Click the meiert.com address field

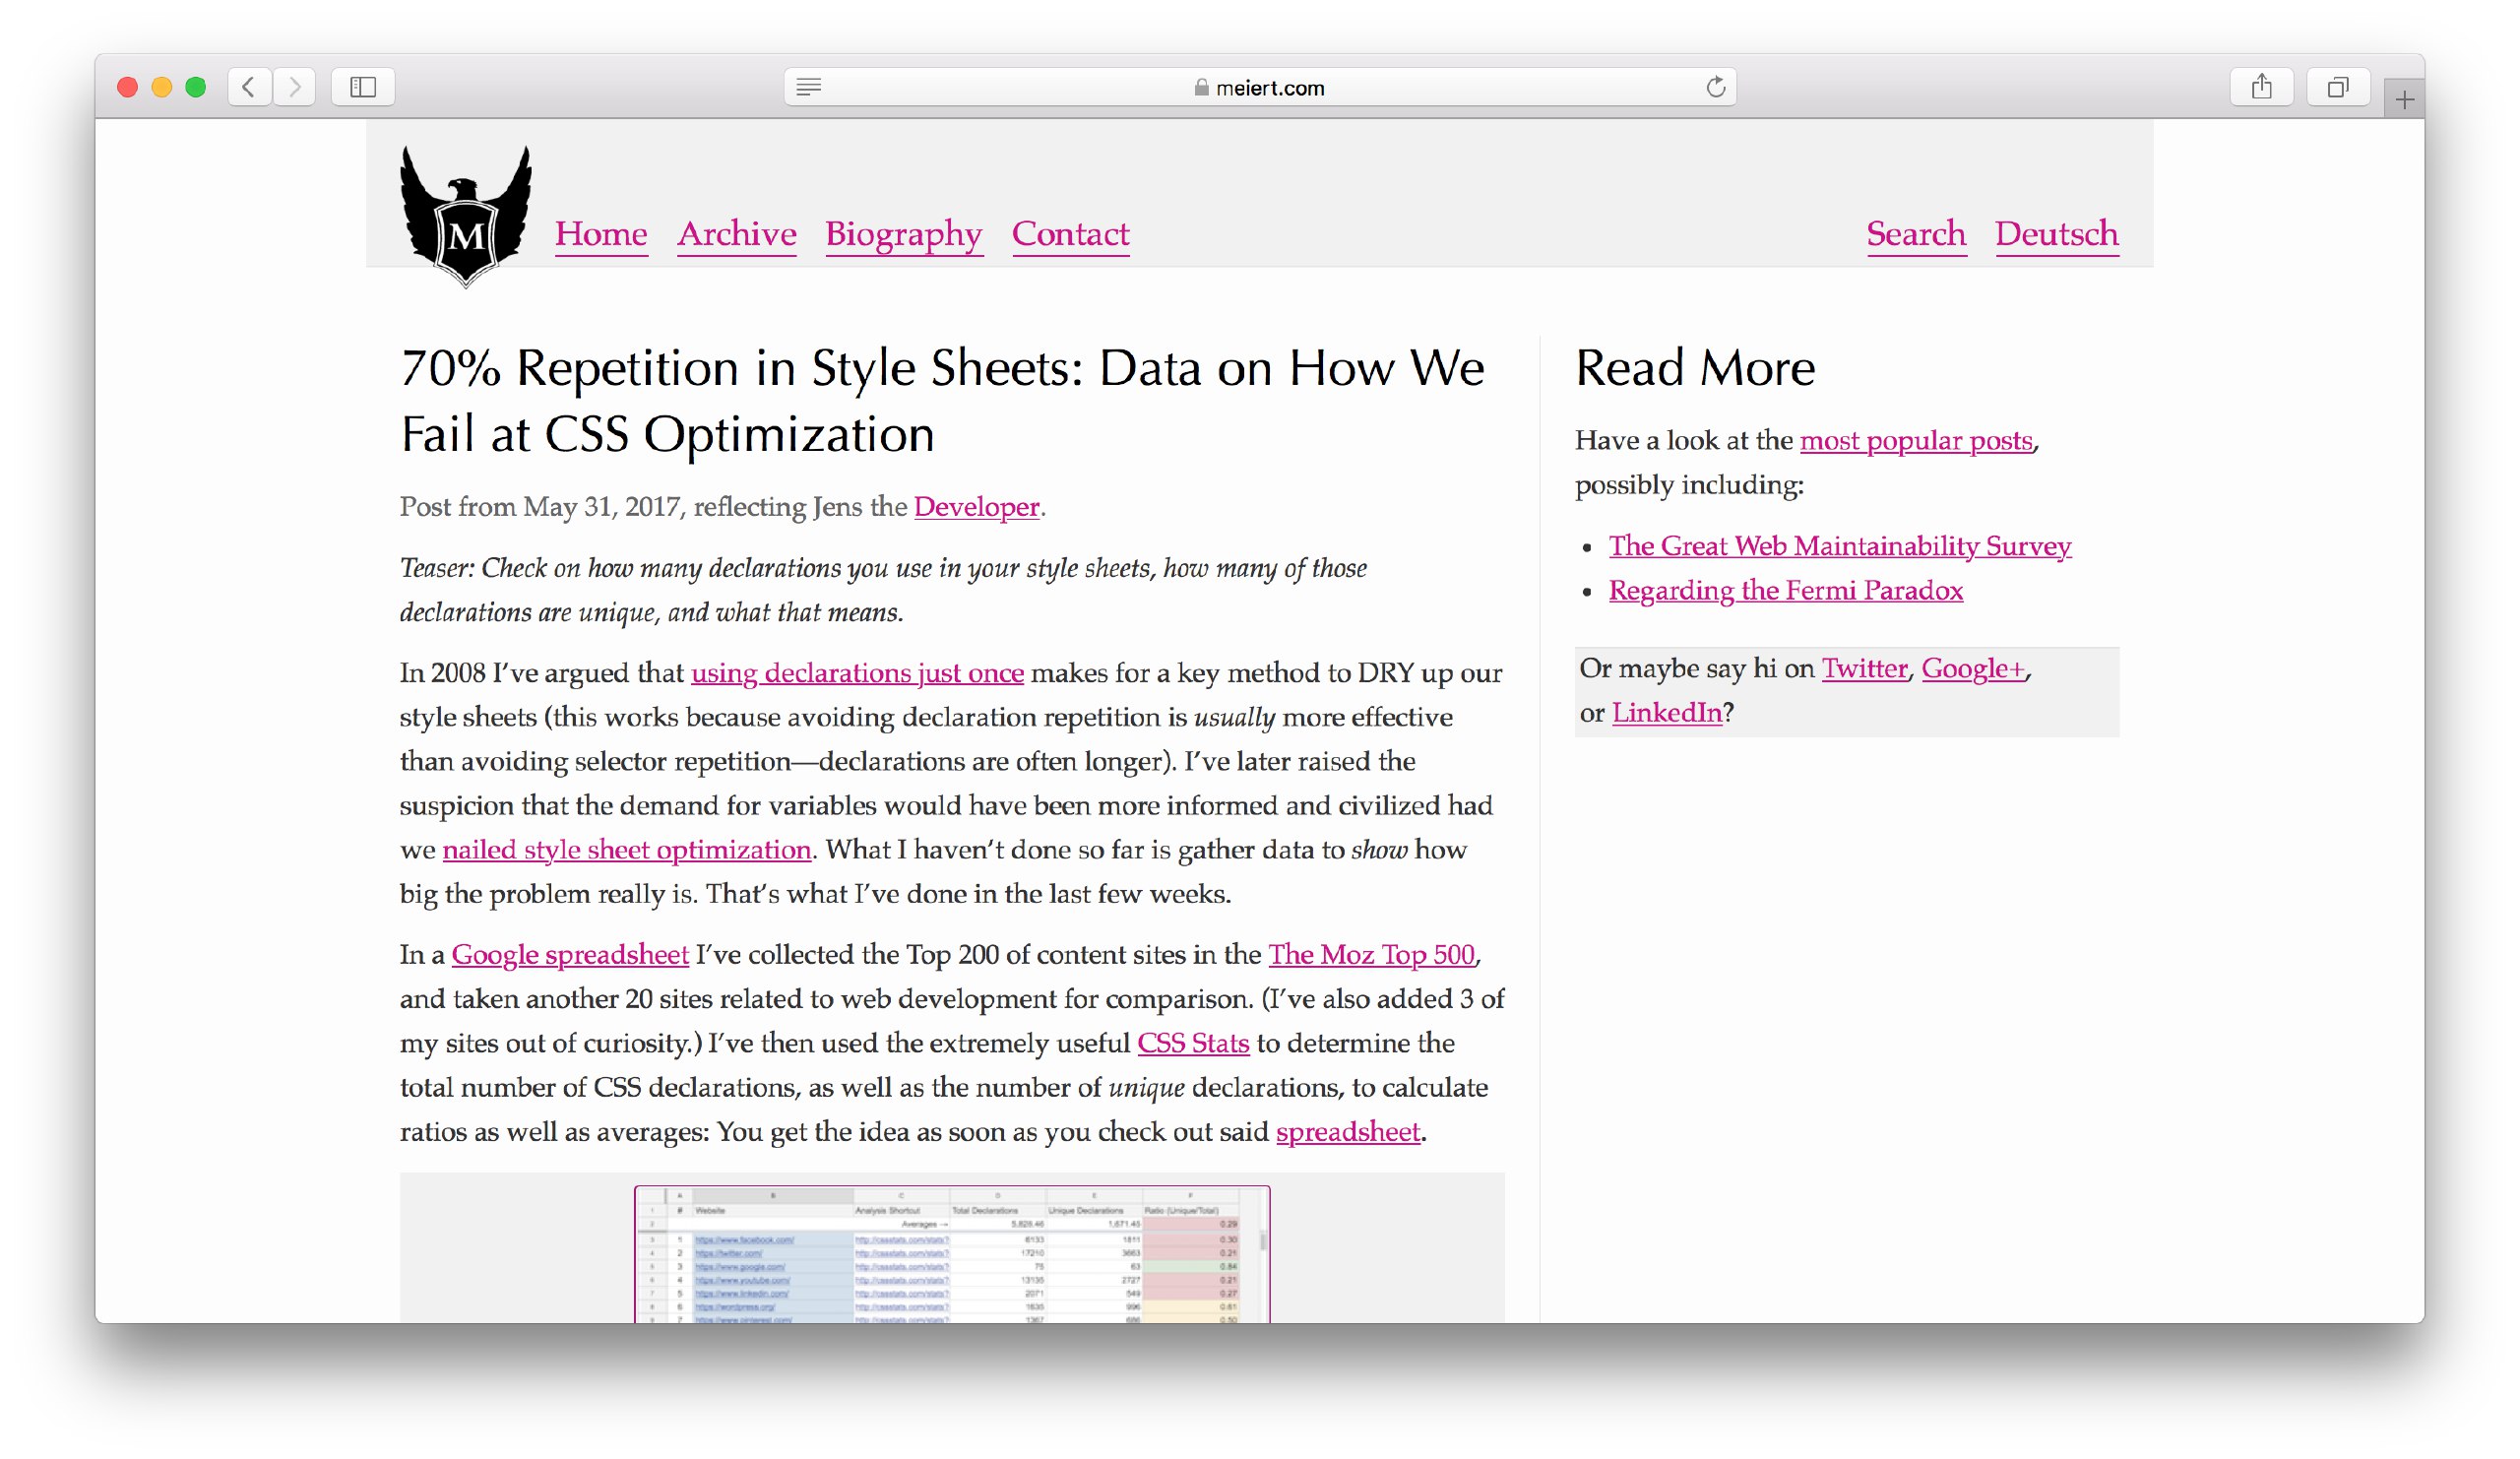1260,87
